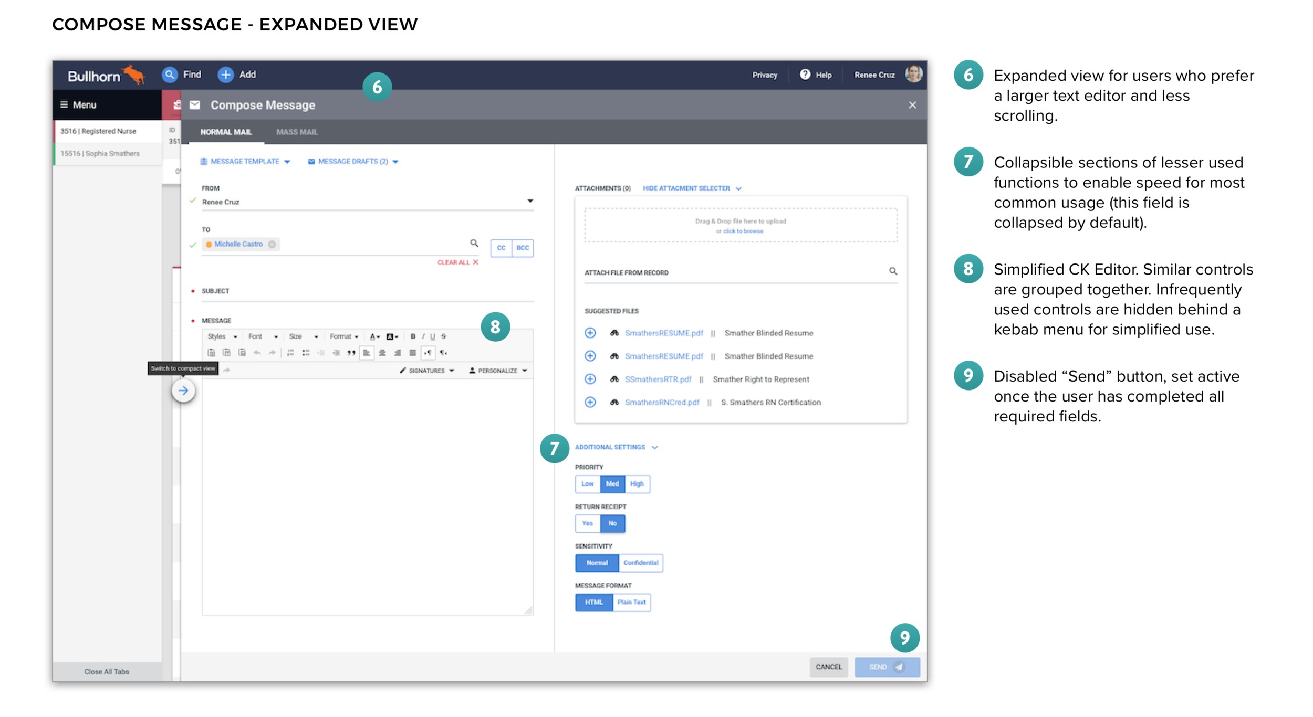1313x717 pixels.
Task: Click the Cancel button
Action: [829, 667]
